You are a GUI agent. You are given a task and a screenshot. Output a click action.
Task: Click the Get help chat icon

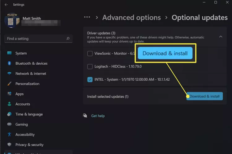tap(85, 116)
